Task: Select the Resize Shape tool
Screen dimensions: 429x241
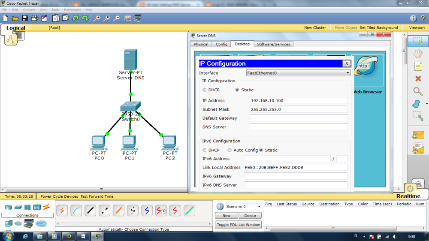Action: [x=418, y=117]
